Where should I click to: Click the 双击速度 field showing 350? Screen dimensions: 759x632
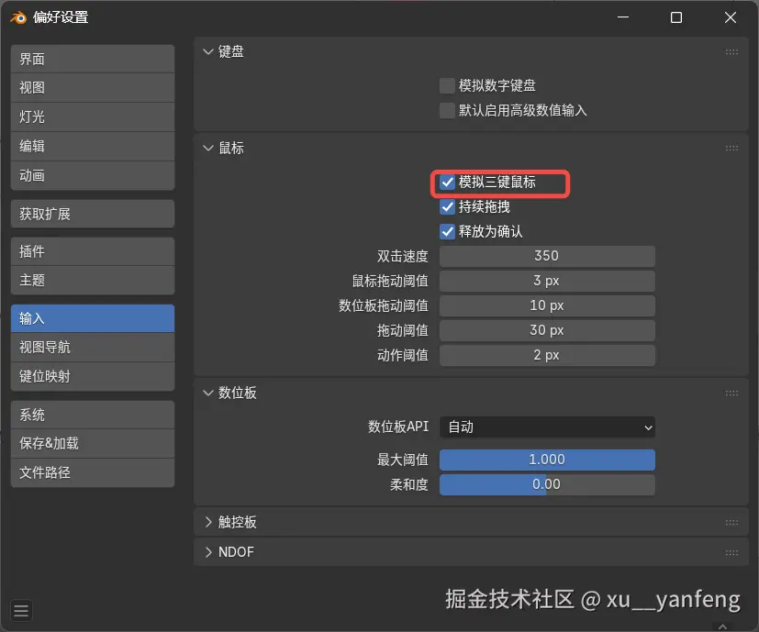pos(547,256)
